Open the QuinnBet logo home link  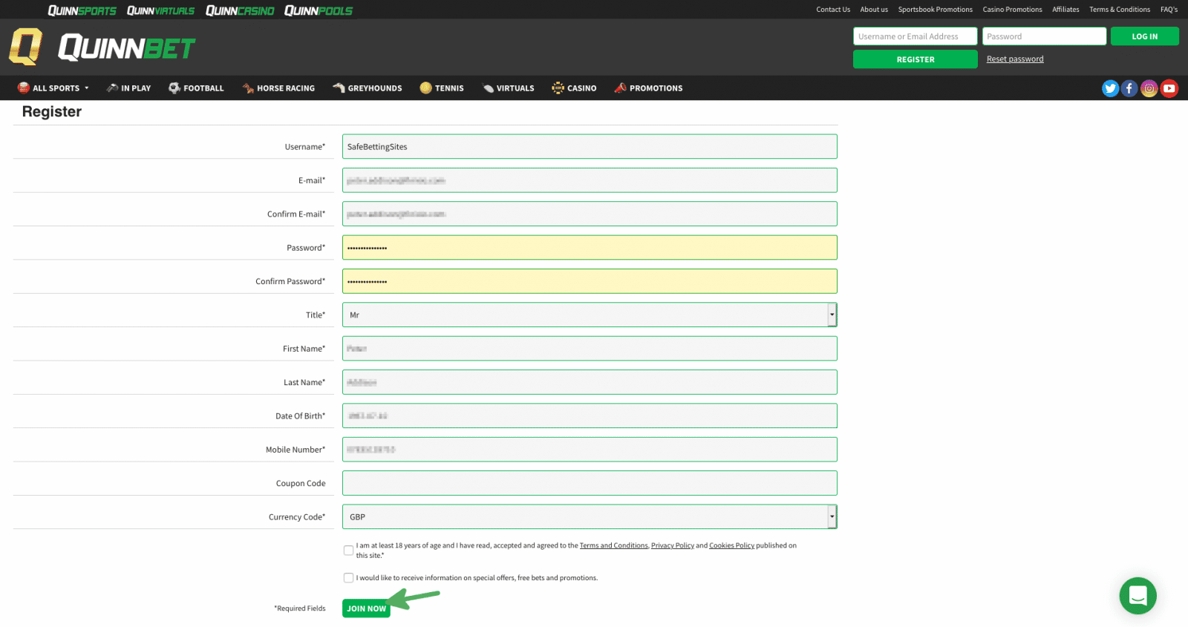point(102,47)
